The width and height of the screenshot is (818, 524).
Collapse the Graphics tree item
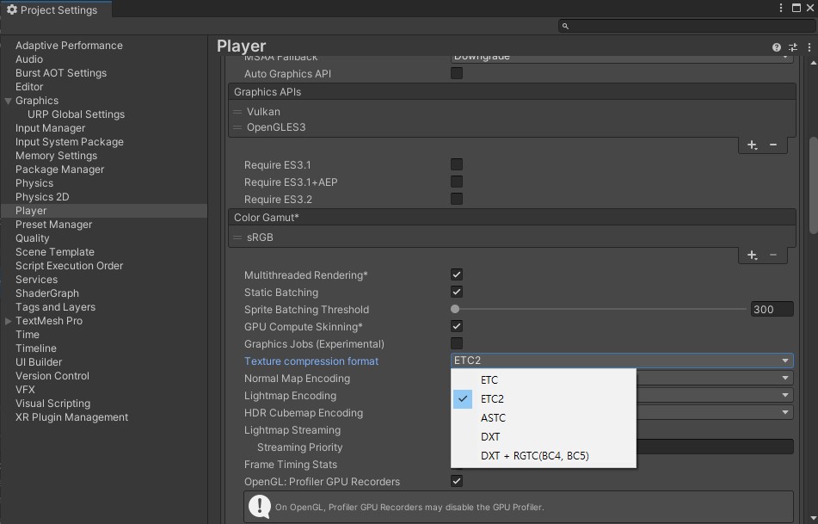(x=8, y=101)
